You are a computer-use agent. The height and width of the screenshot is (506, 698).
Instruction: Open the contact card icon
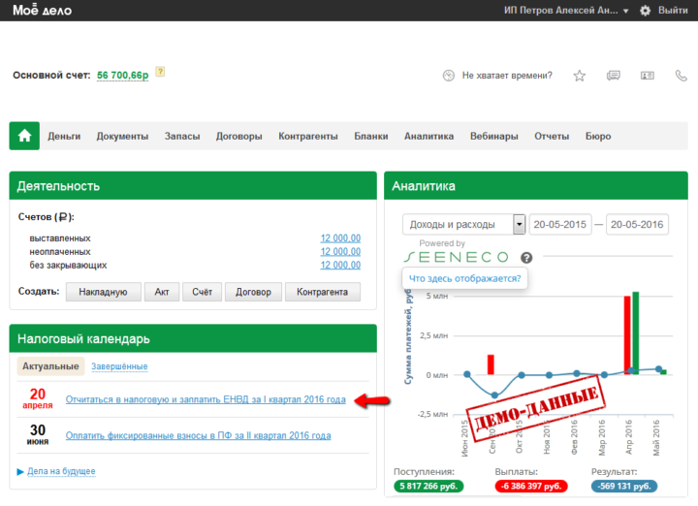coord(648,76)
